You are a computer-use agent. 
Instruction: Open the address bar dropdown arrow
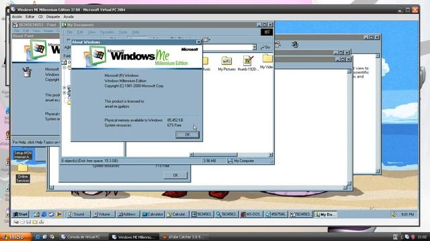(255, 48)
